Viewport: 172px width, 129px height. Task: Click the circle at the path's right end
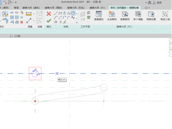pyautogui.click(x=104, y=87)
